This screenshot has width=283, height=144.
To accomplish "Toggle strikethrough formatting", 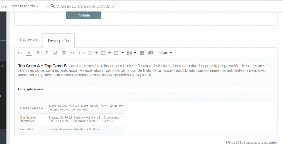I will pyautogui.click(x=64, y=53).
